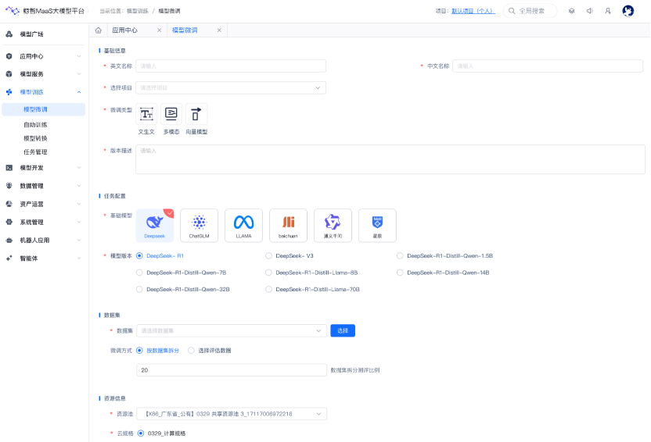The image size is (651, 442).
Task: Choose the ChatGLM base model card
Action: (x=200, y=226)
